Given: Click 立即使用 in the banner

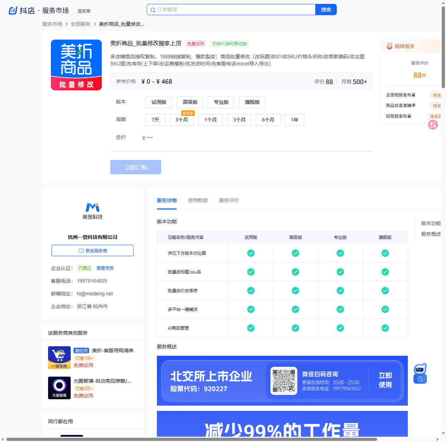Looking at the screenshot, I should pyautogui.click(x=385, y=380).
